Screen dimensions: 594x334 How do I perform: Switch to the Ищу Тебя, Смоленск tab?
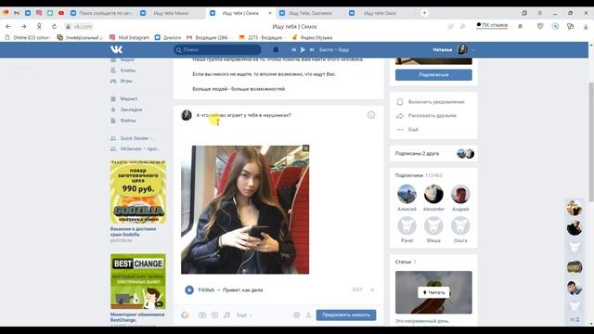(x=310, y=13)
